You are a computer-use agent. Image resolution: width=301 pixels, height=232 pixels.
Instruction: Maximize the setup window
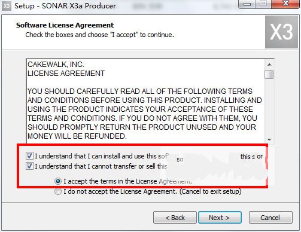pyautogui.click(x=263, y=4)
